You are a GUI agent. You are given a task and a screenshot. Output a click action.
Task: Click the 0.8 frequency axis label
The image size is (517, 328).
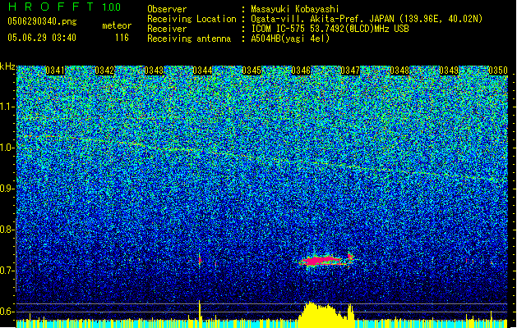click(7, 230)
